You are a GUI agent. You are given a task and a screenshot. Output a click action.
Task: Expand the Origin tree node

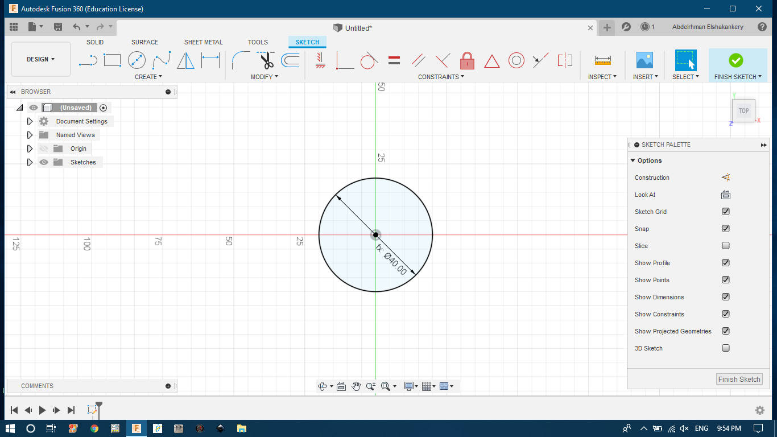[30, 149]
